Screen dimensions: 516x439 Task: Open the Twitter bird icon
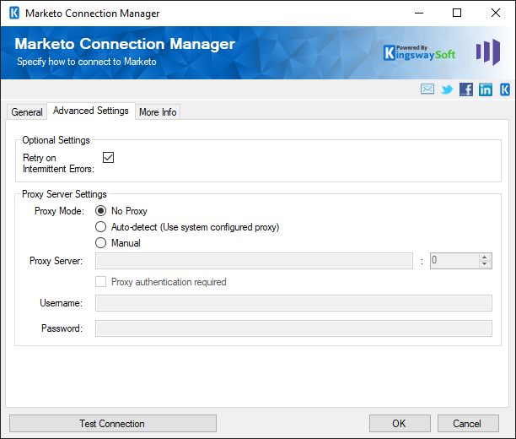point(447,89)
